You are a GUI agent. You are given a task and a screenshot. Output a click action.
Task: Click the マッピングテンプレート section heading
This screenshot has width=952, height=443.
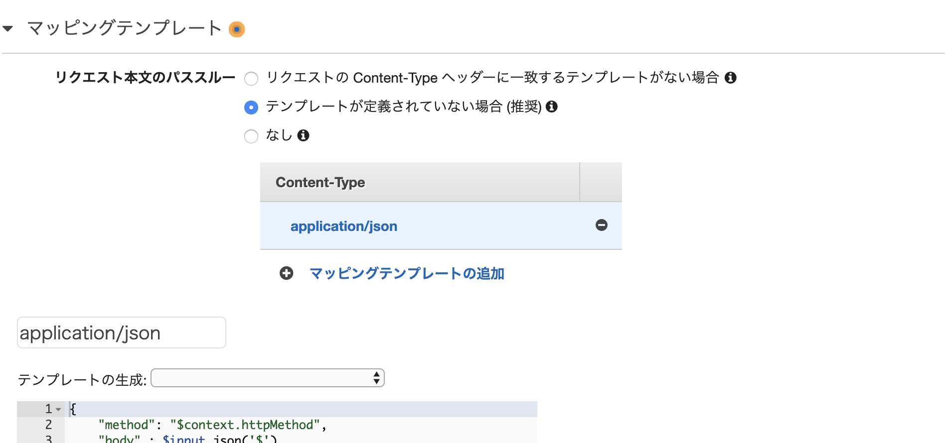point(125,28)
